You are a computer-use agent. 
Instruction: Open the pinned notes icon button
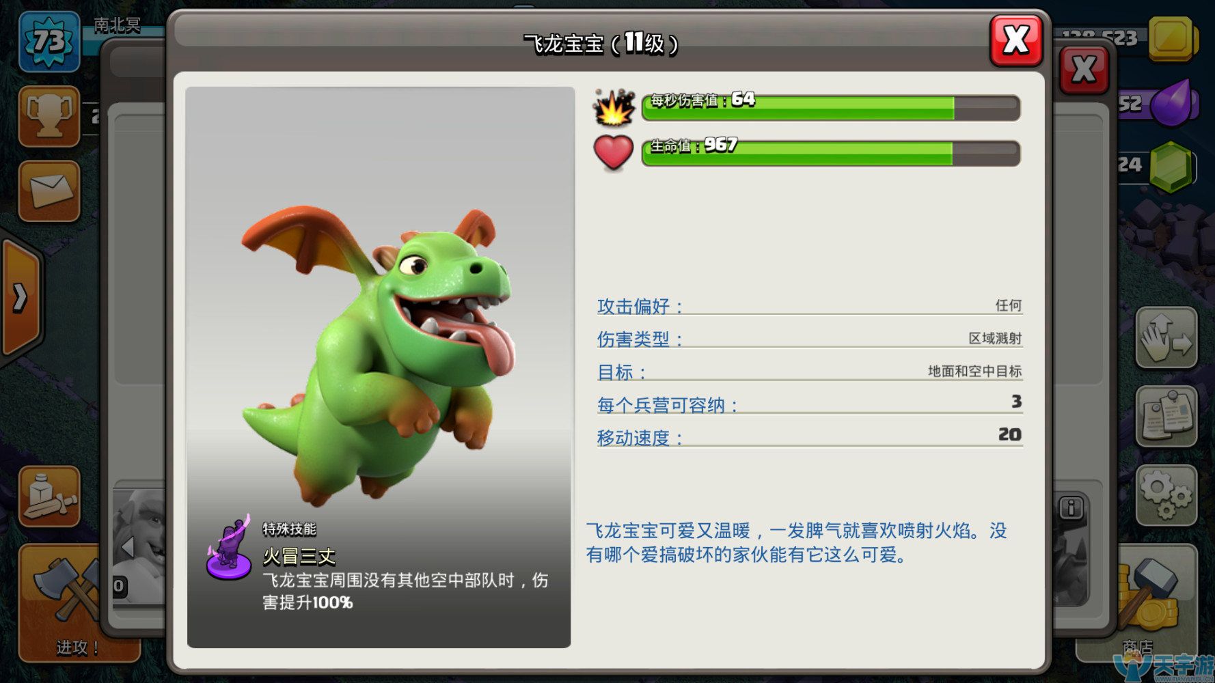click(x=1166, y=416)
